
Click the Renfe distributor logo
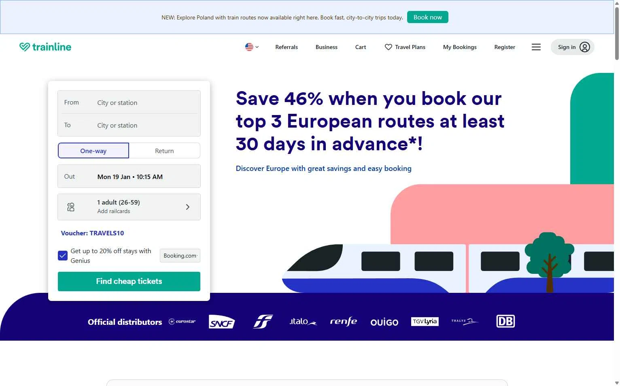click(343, 322)
